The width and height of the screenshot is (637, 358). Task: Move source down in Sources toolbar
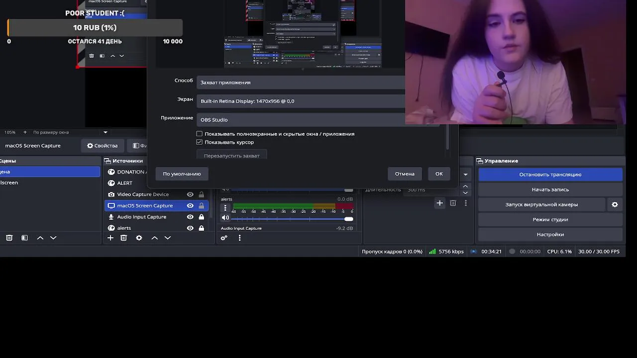pyautogui.click(x=168, y=238)
